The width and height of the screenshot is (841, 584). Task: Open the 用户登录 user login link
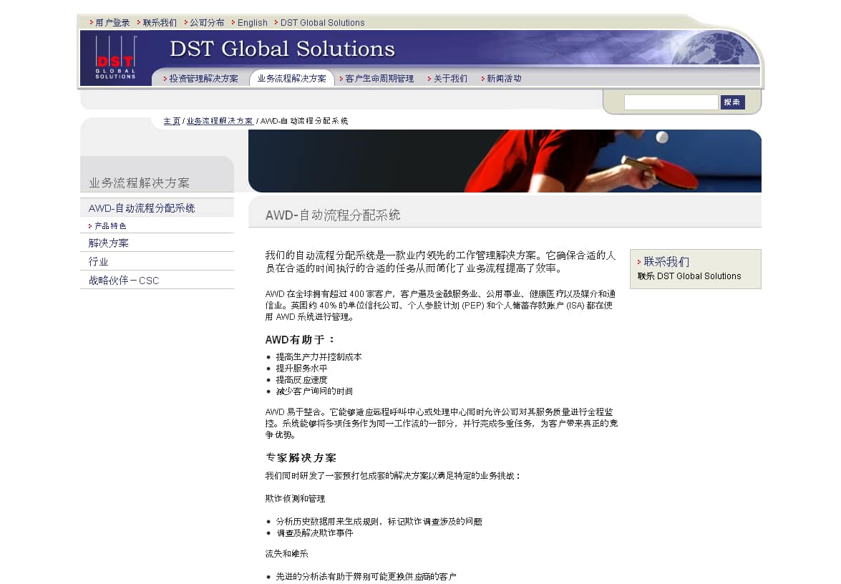point(112,23)
